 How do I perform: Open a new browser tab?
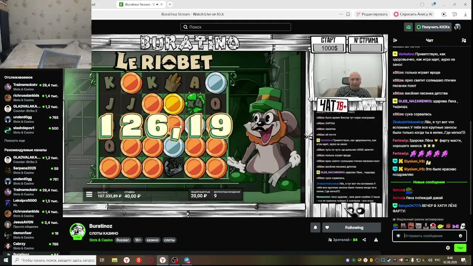point(170,4)
